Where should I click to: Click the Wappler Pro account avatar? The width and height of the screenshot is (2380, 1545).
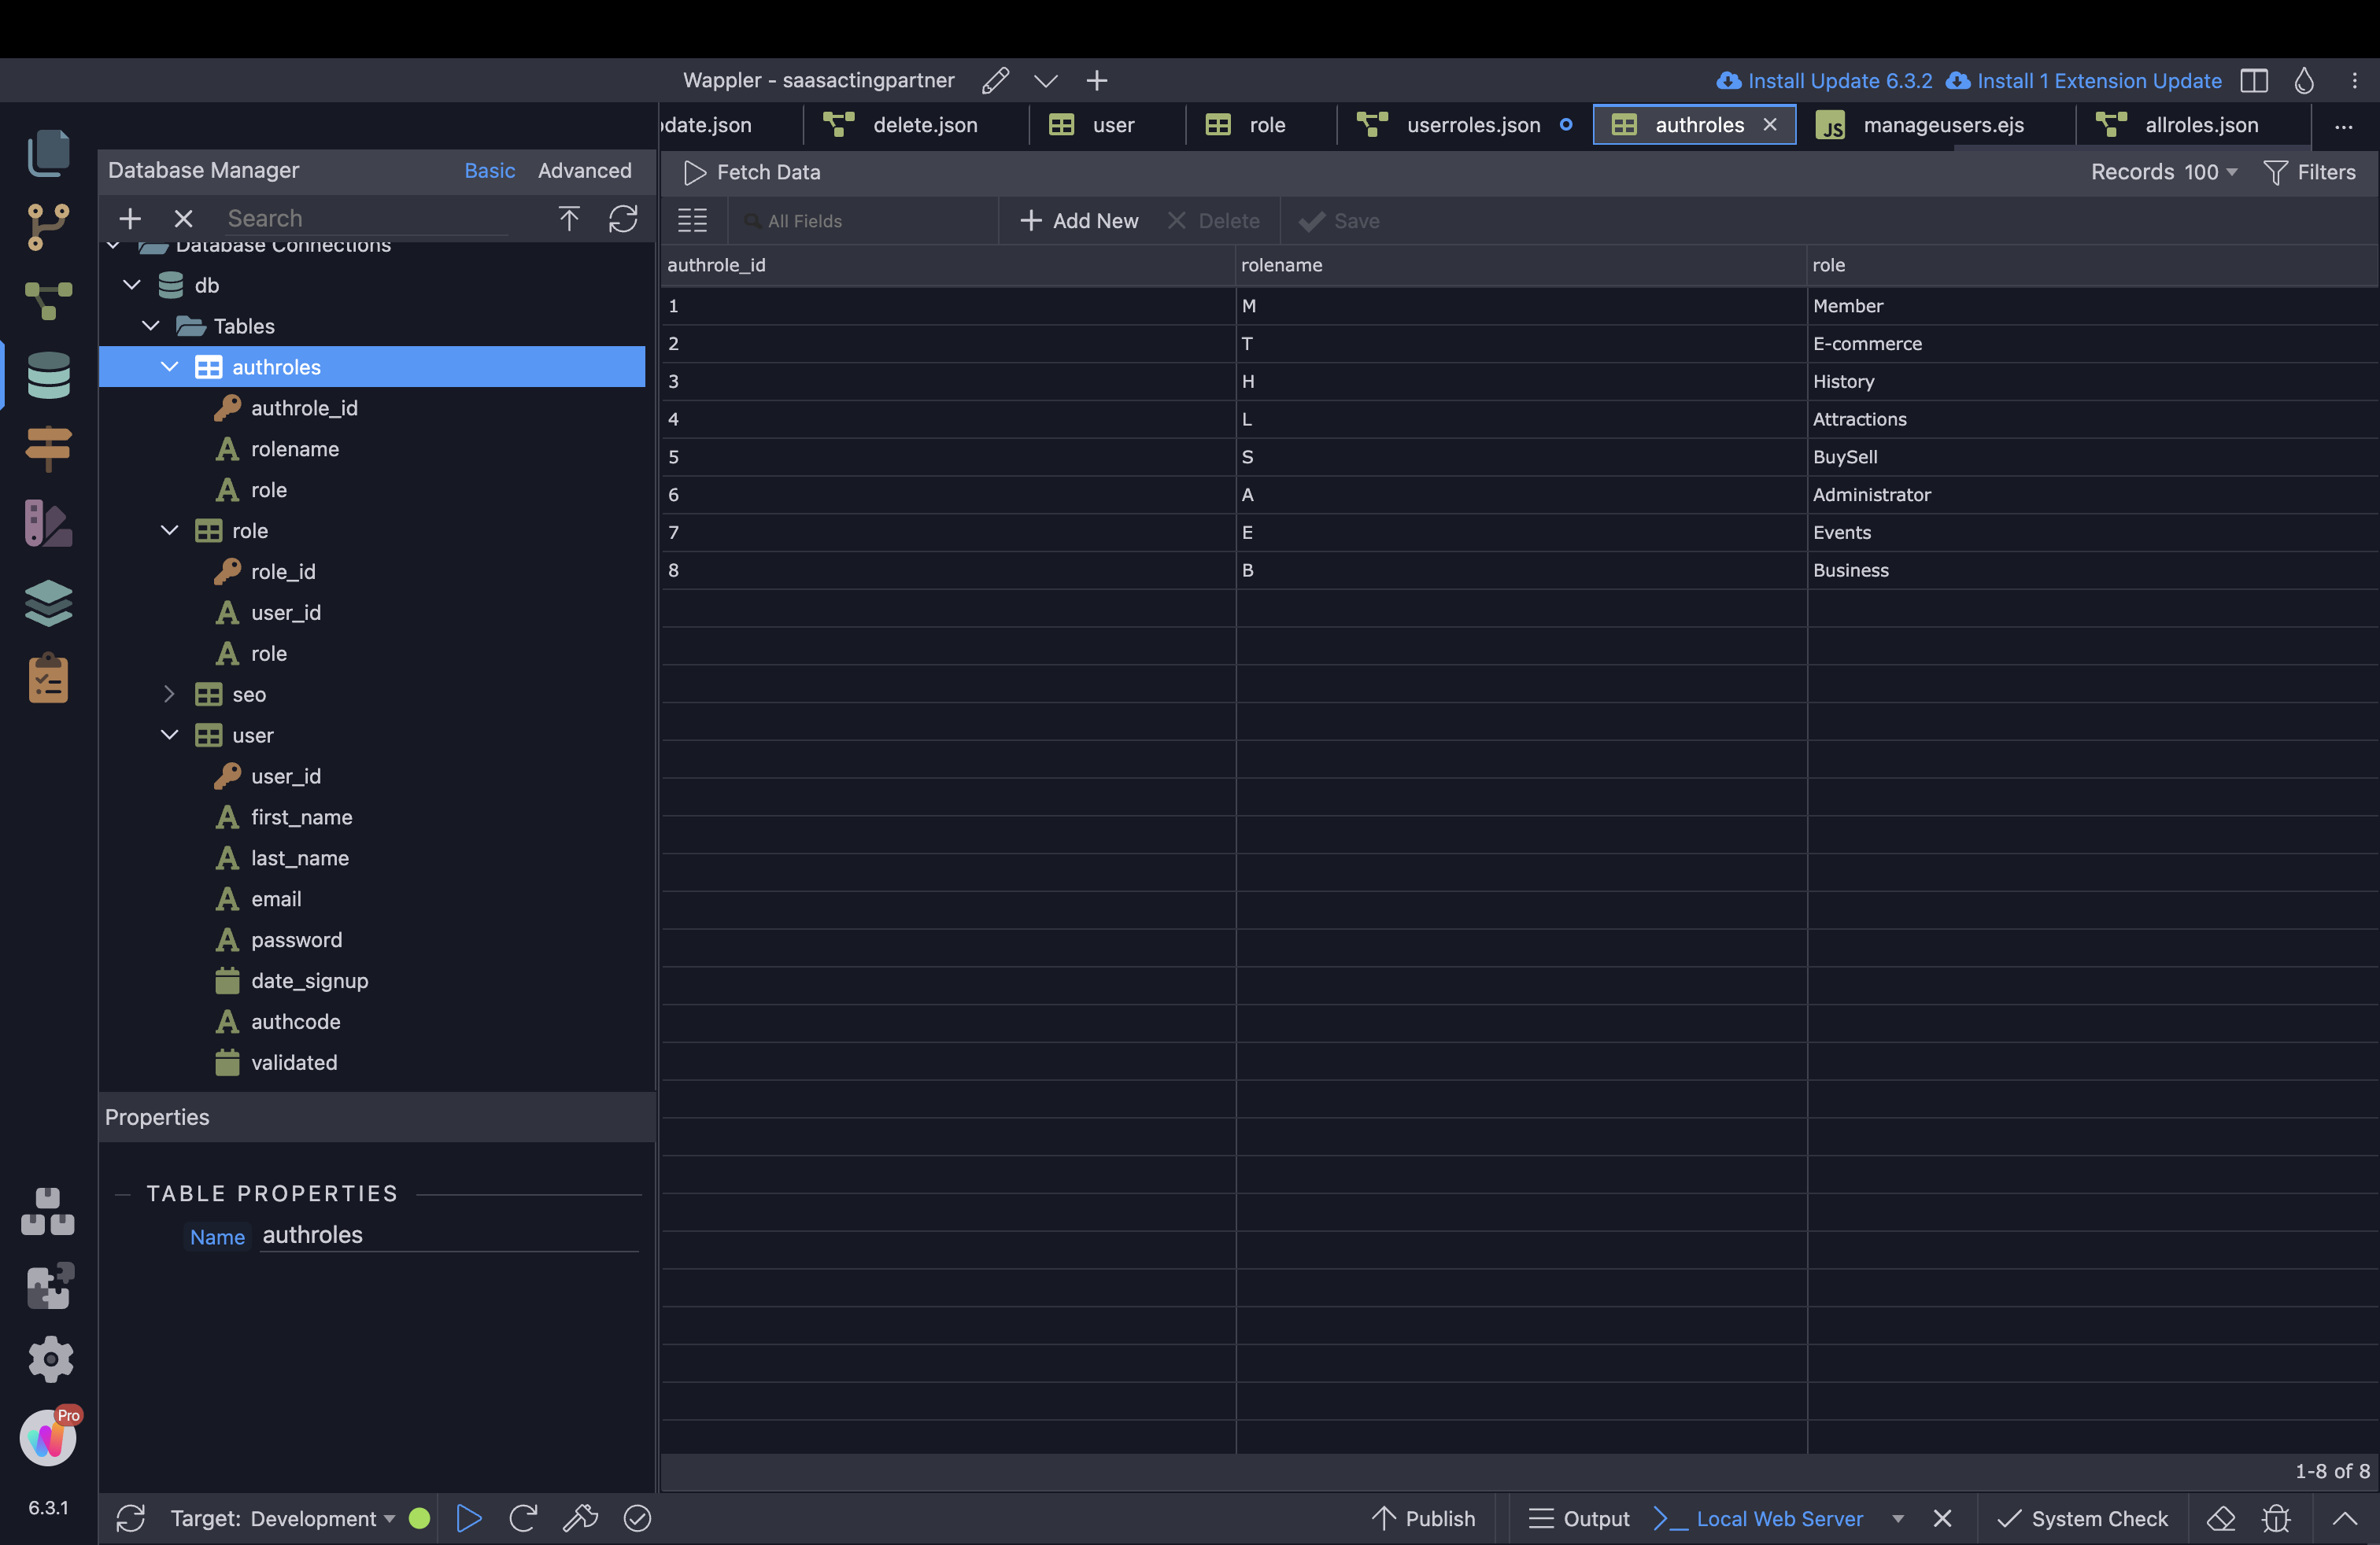click(49, 1437)
